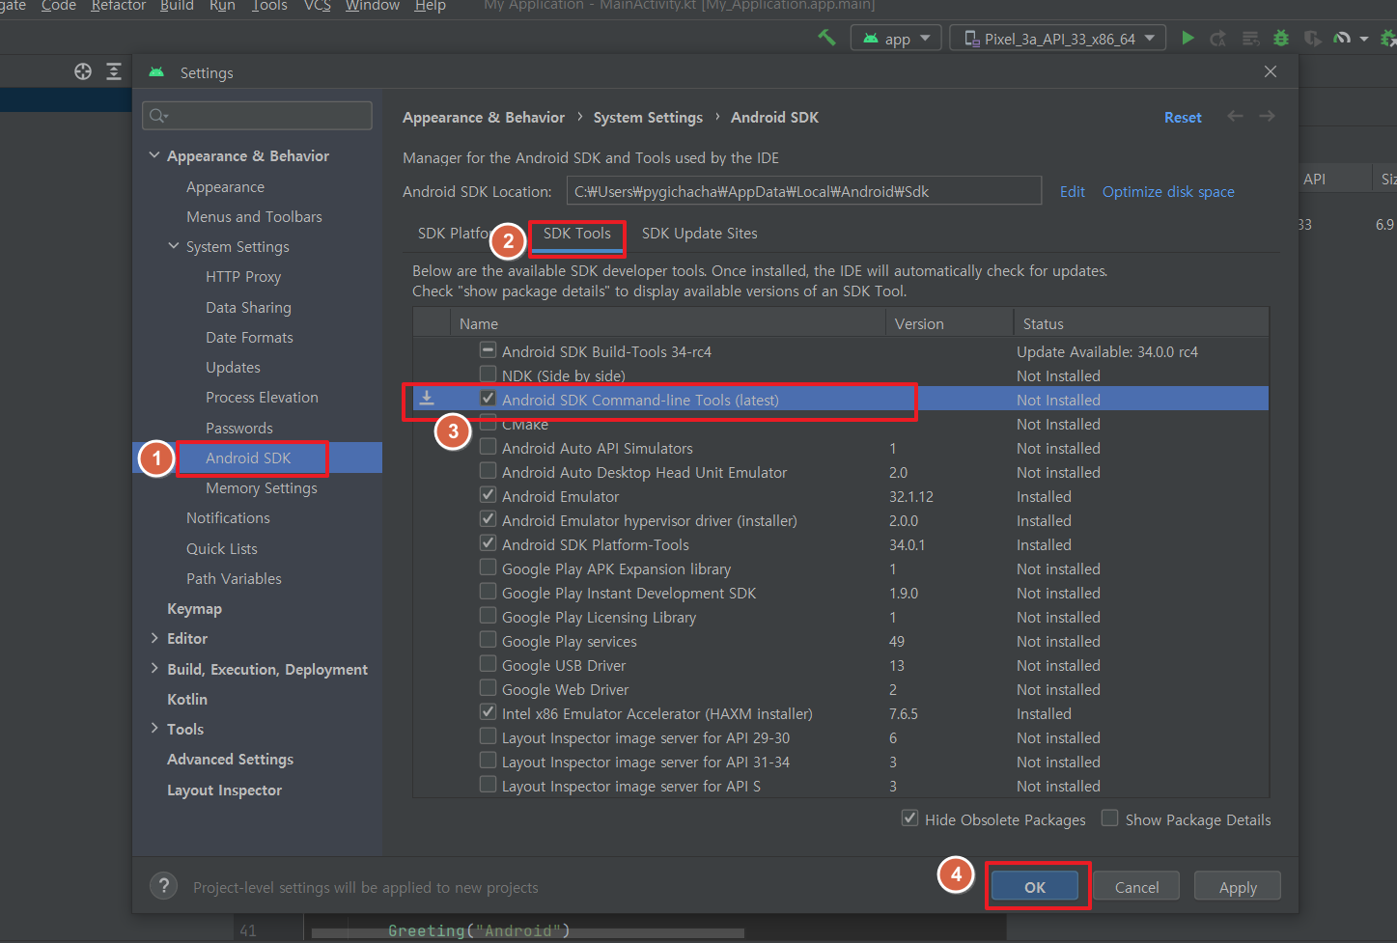Open the VCS menu
Image resolution: width=1397 pixels, height=943 pixels.
[318, 6]
